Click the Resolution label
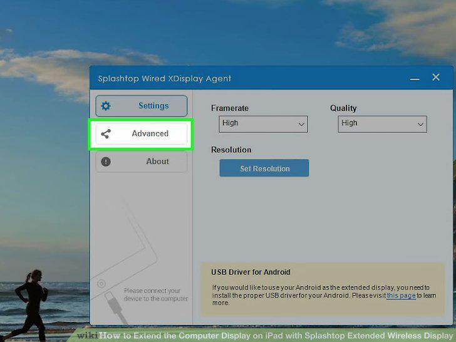Image resolution: width=456 pixels, height=342 pixels. coord(231,150)
